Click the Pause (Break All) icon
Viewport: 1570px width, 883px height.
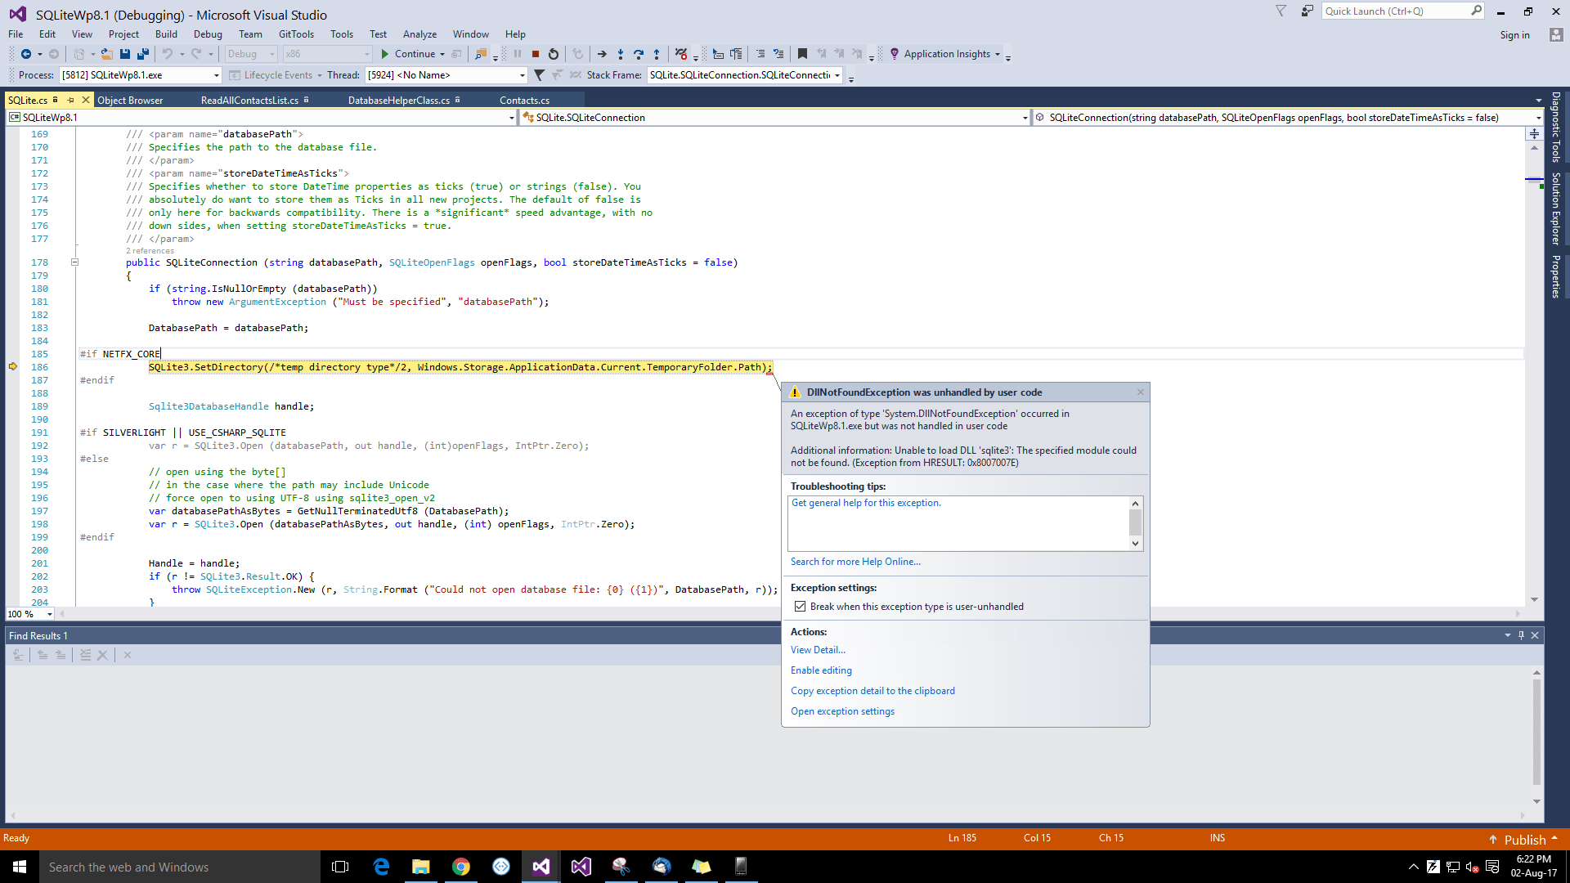pos(518,54)
